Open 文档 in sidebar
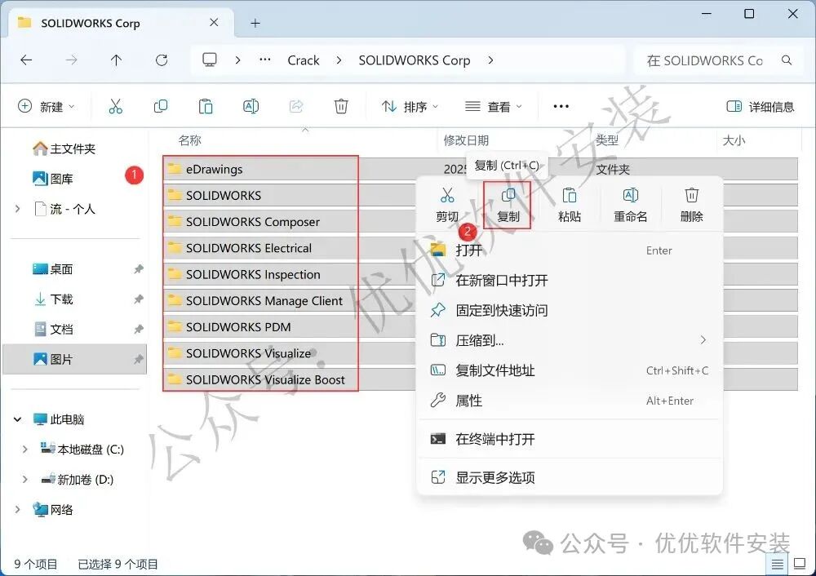This screenshot has width=816, height=576. click(x=52, y=330)
